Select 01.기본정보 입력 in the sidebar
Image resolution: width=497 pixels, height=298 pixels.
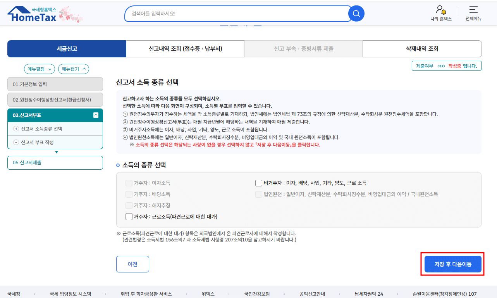click(55, 84)
